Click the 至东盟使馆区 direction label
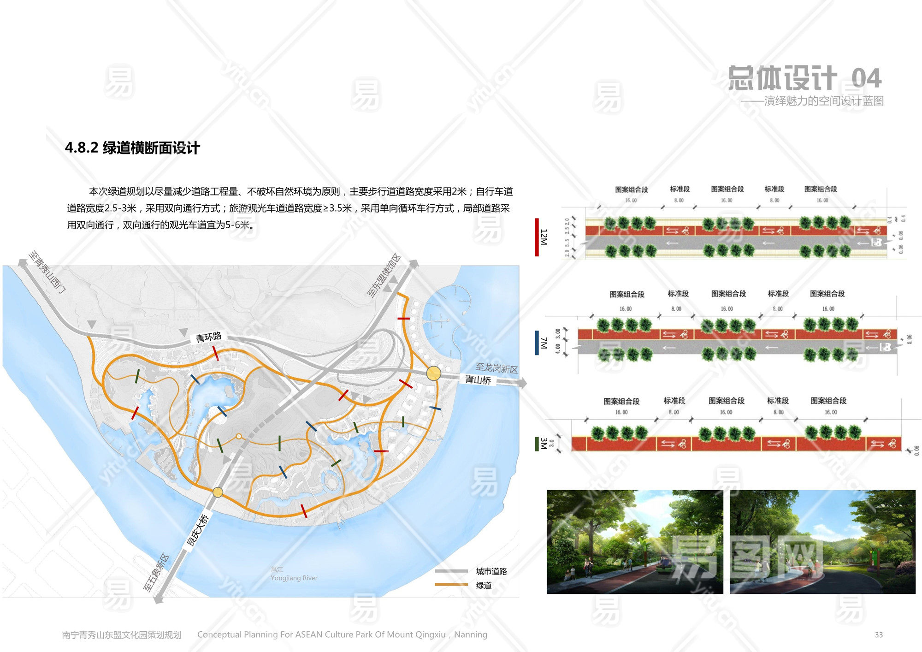The width and height of the screenshot is (922, 652). coord(384,275)
